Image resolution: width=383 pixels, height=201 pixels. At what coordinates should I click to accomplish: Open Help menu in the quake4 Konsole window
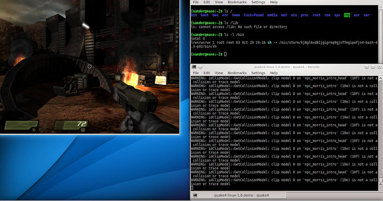[274, 73]
